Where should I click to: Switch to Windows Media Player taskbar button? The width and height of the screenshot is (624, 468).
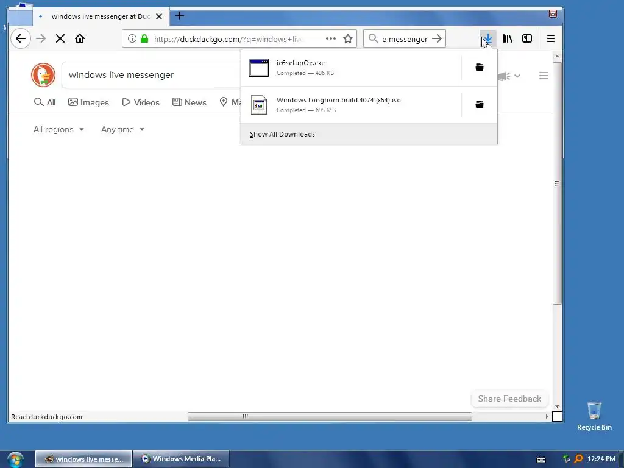(181, 459)
